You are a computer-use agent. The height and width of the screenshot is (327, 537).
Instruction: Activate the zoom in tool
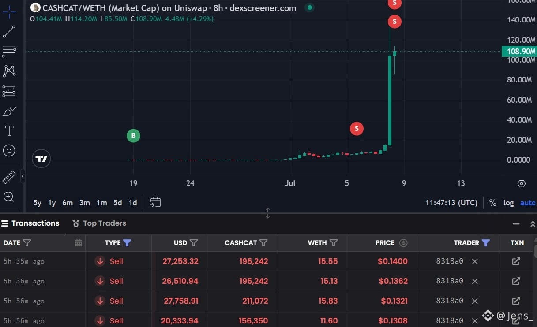pyautogui.click(x=9, y=197)
